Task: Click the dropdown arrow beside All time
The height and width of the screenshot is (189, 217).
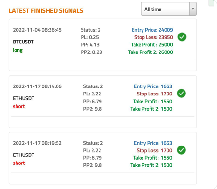Action: (x=193, y=9)
